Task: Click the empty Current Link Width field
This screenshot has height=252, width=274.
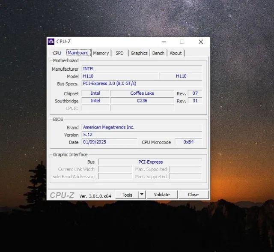Action: pos(115,169)
